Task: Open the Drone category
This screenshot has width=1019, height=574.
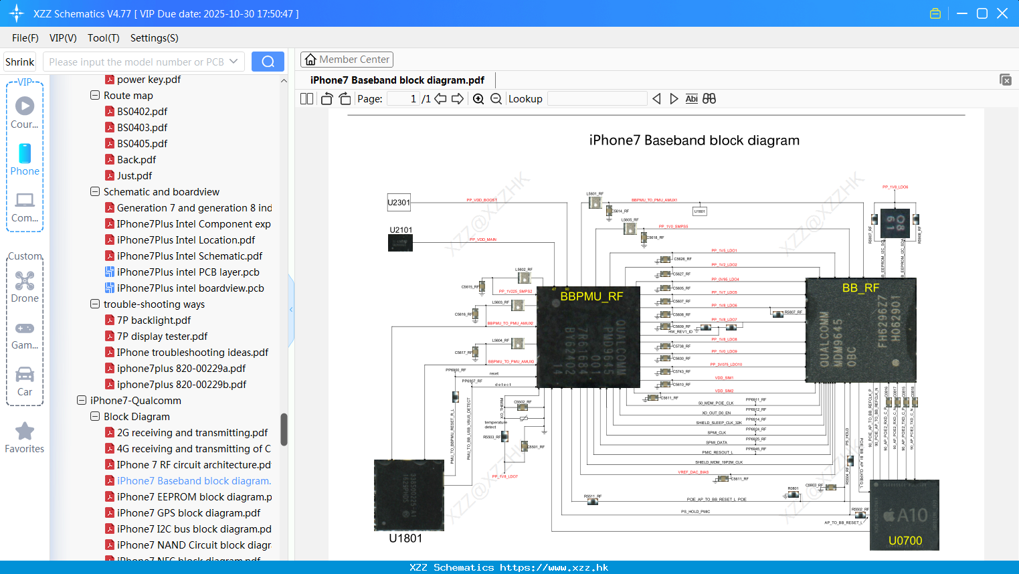Action: tap(25, 287)
